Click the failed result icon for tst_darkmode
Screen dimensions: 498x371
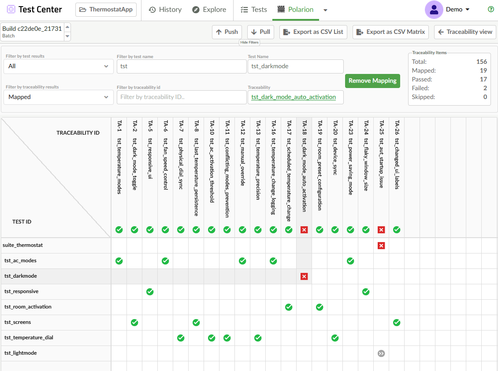point(304,276)
